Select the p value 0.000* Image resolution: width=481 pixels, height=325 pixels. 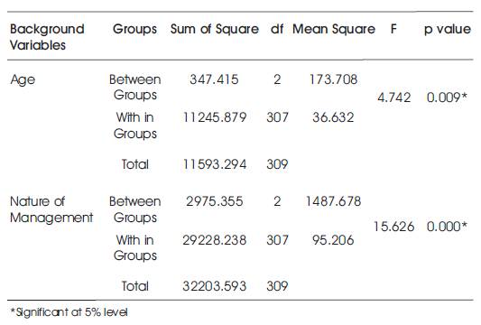click(447, 227)
